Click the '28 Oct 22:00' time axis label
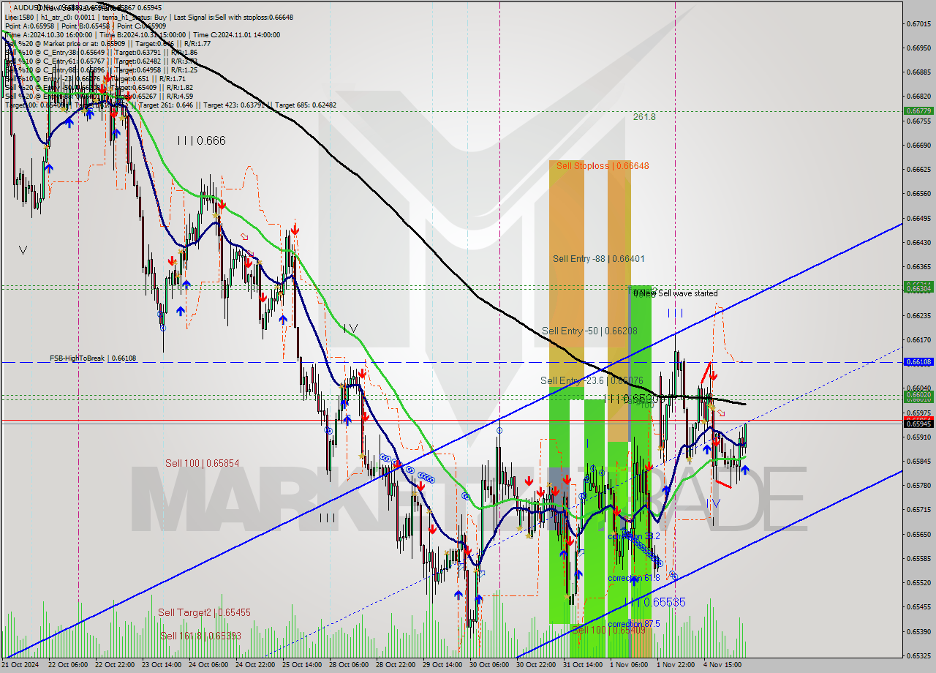The image size is (936, 673). [x=394, y=665]
